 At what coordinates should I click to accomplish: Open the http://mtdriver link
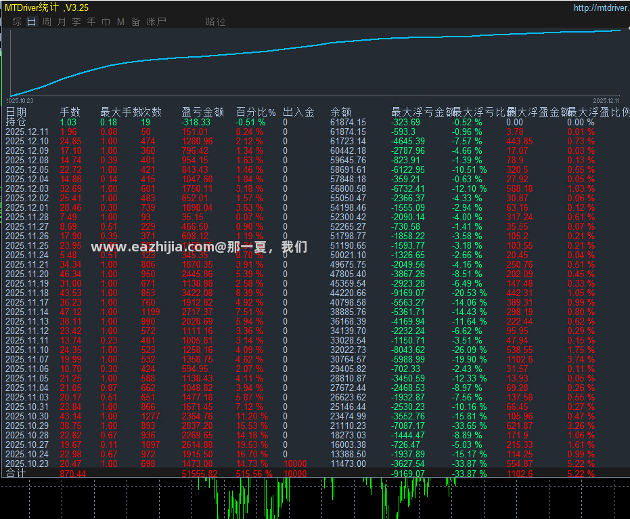click(601, 7)
